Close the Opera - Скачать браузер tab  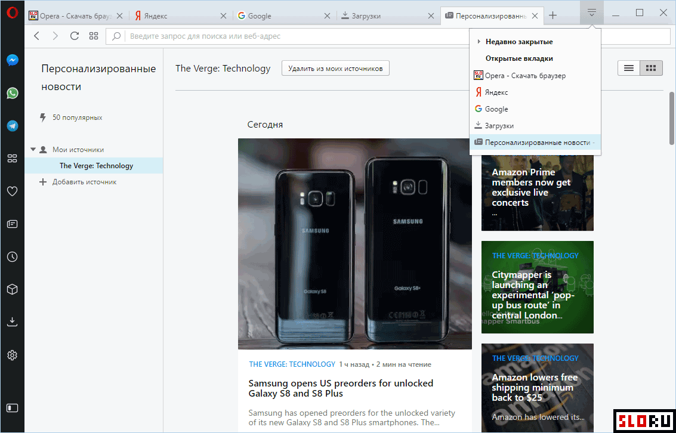pos(120,16)
